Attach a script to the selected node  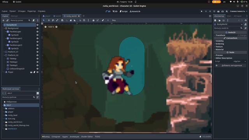pos(34,20)
